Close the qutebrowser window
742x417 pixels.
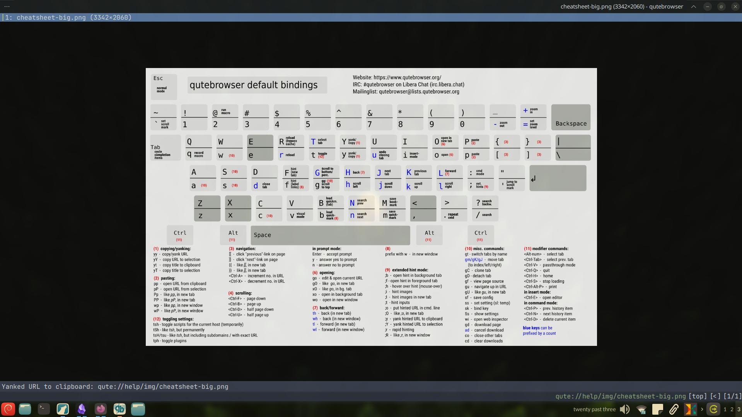tap(735, 7)
